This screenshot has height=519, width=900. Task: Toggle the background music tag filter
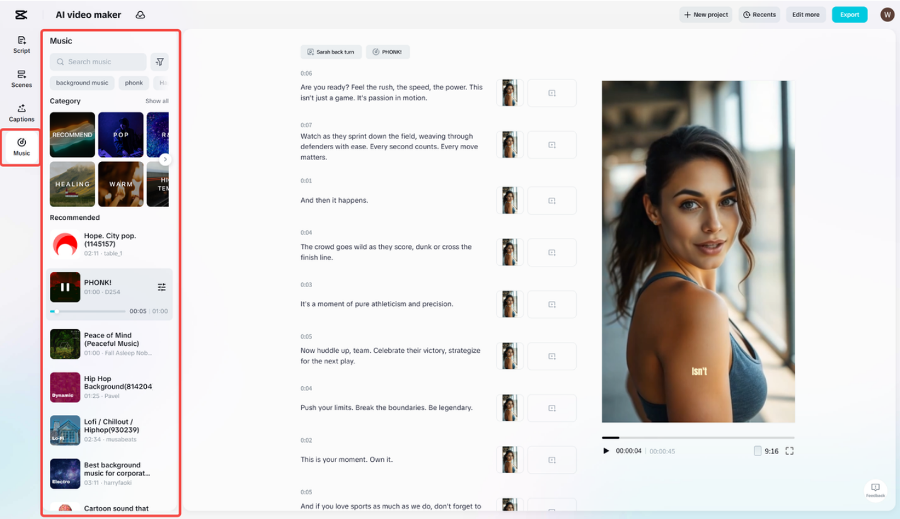[x=81, y=83]
